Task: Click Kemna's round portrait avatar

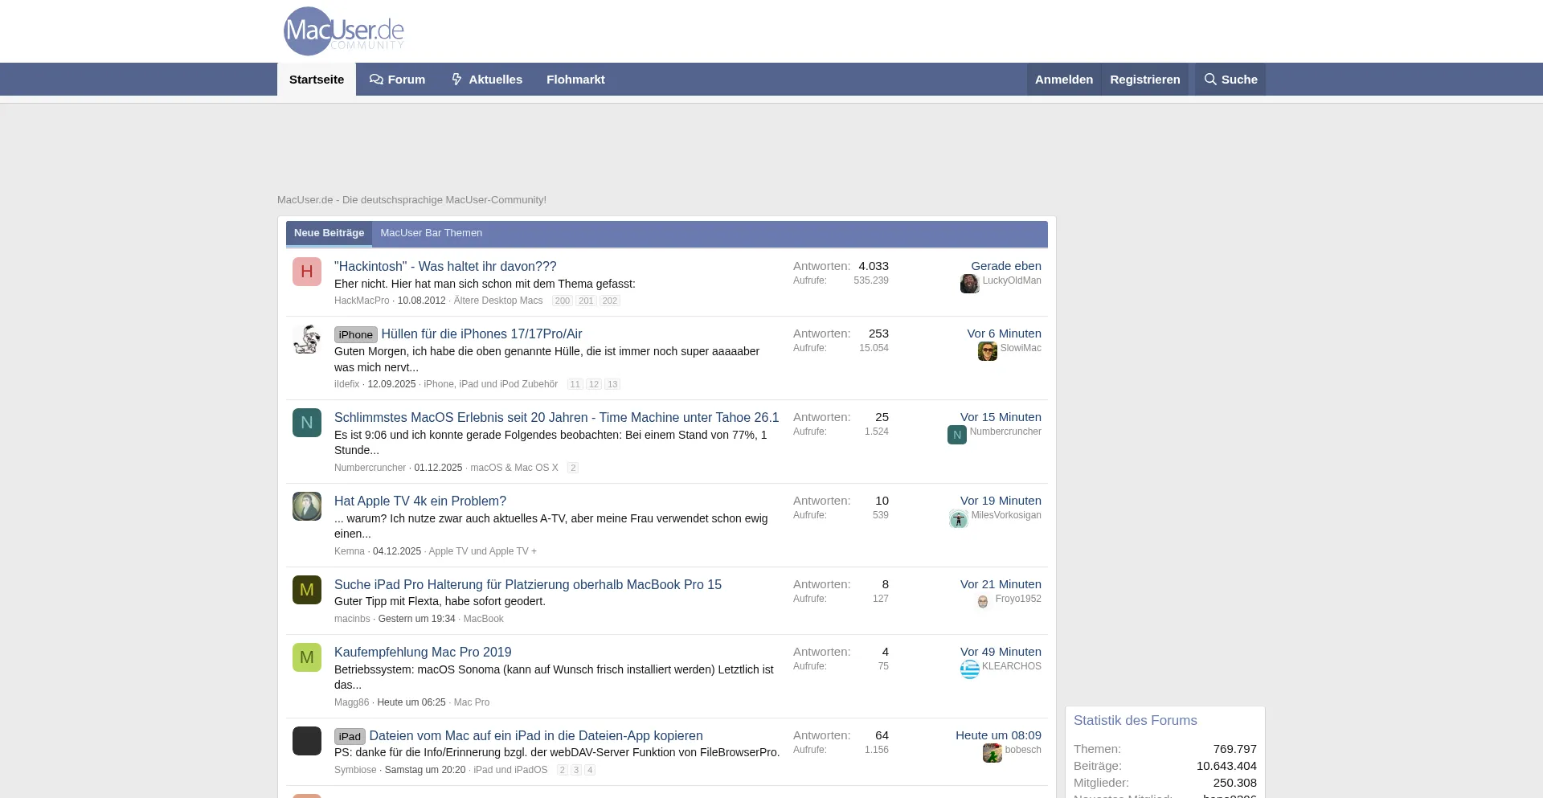Action: point(307,506)
